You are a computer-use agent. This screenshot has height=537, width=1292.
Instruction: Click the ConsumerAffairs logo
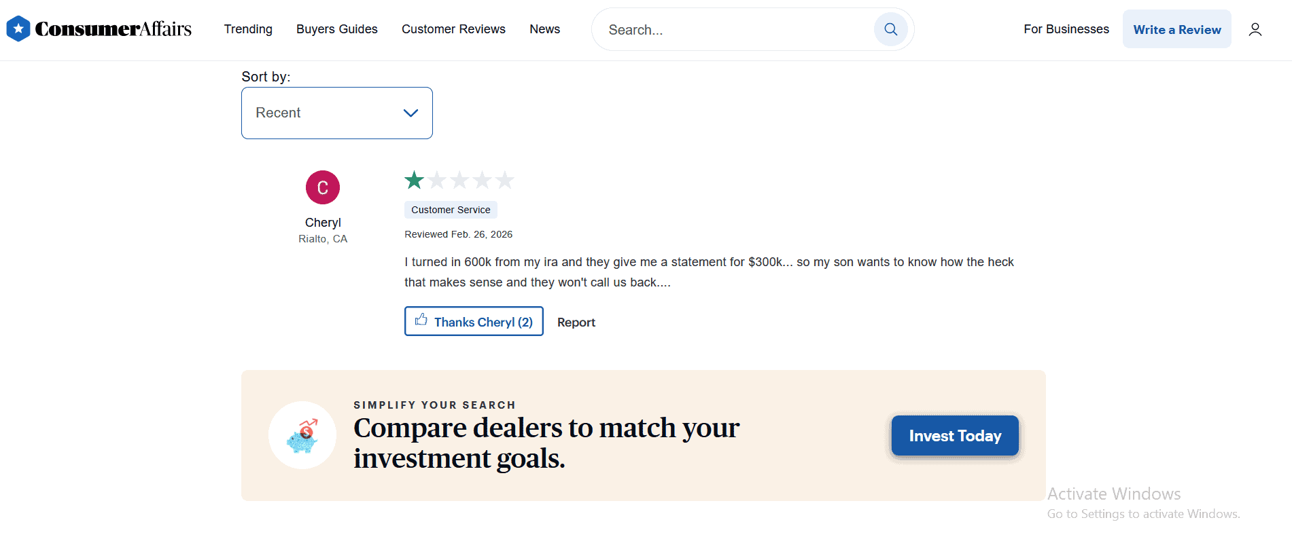(x=99, y=29)
